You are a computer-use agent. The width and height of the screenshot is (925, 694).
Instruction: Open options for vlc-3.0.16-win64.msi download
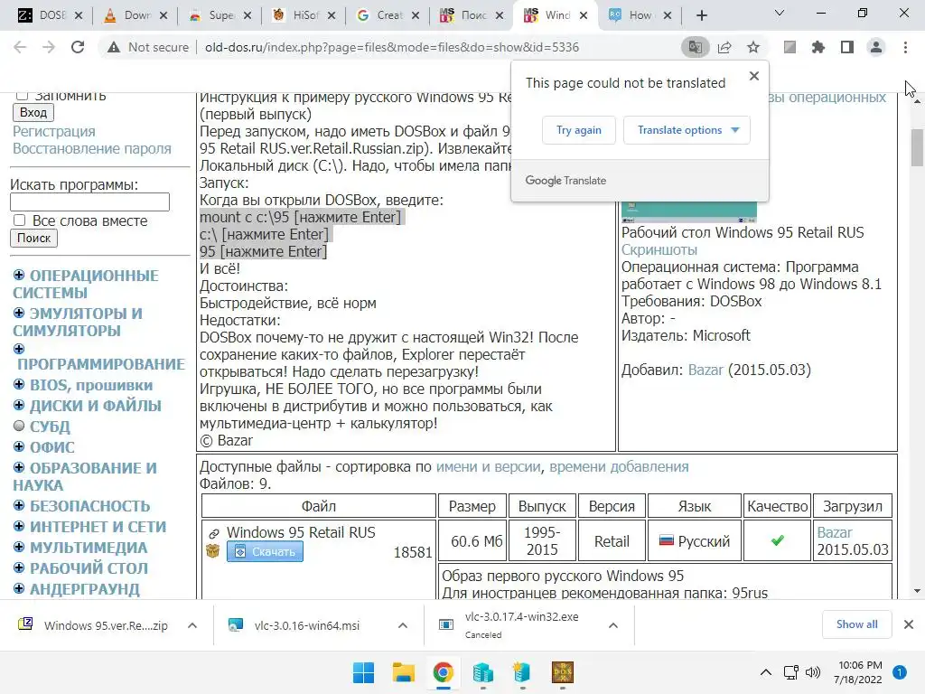point(403,625)
